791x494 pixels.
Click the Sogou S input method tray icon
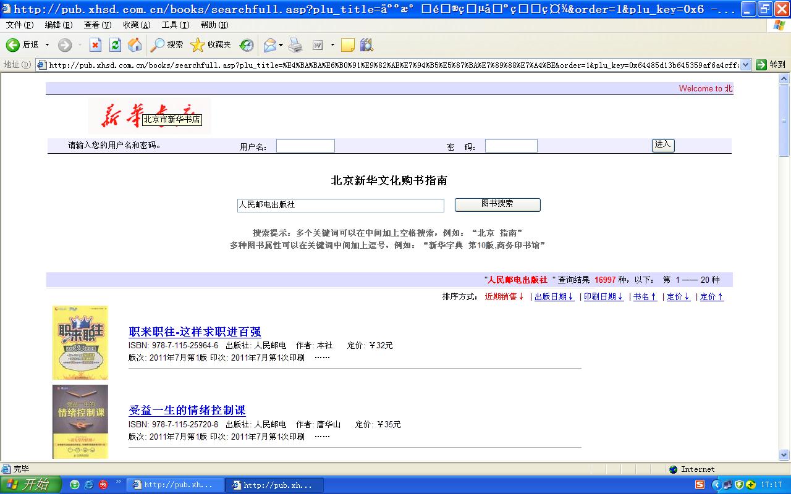[x=700, y=485]
